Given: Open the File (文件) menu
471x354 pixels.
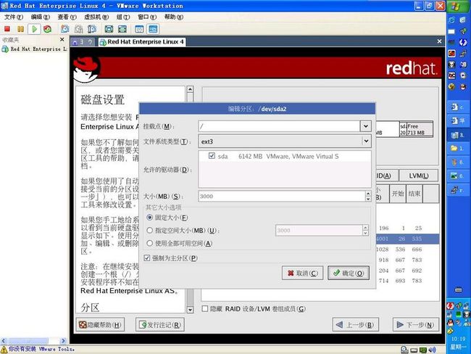Looking at the screenshot, I should (14, 17).
